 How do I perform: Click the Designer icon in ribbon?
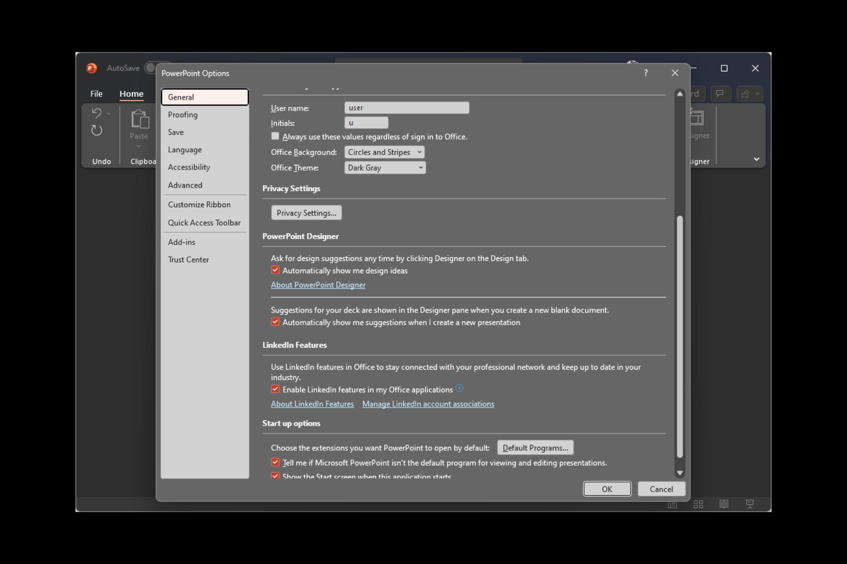tap(696, 118)
